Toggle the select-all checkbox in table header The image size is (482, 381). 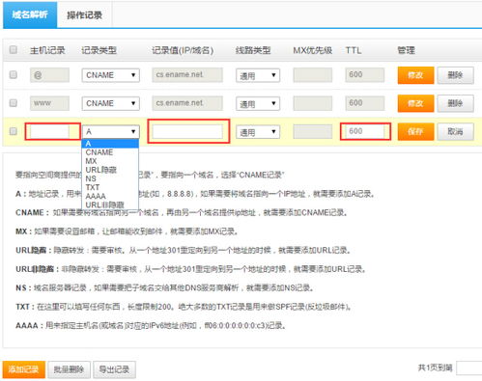coord(14,49)
